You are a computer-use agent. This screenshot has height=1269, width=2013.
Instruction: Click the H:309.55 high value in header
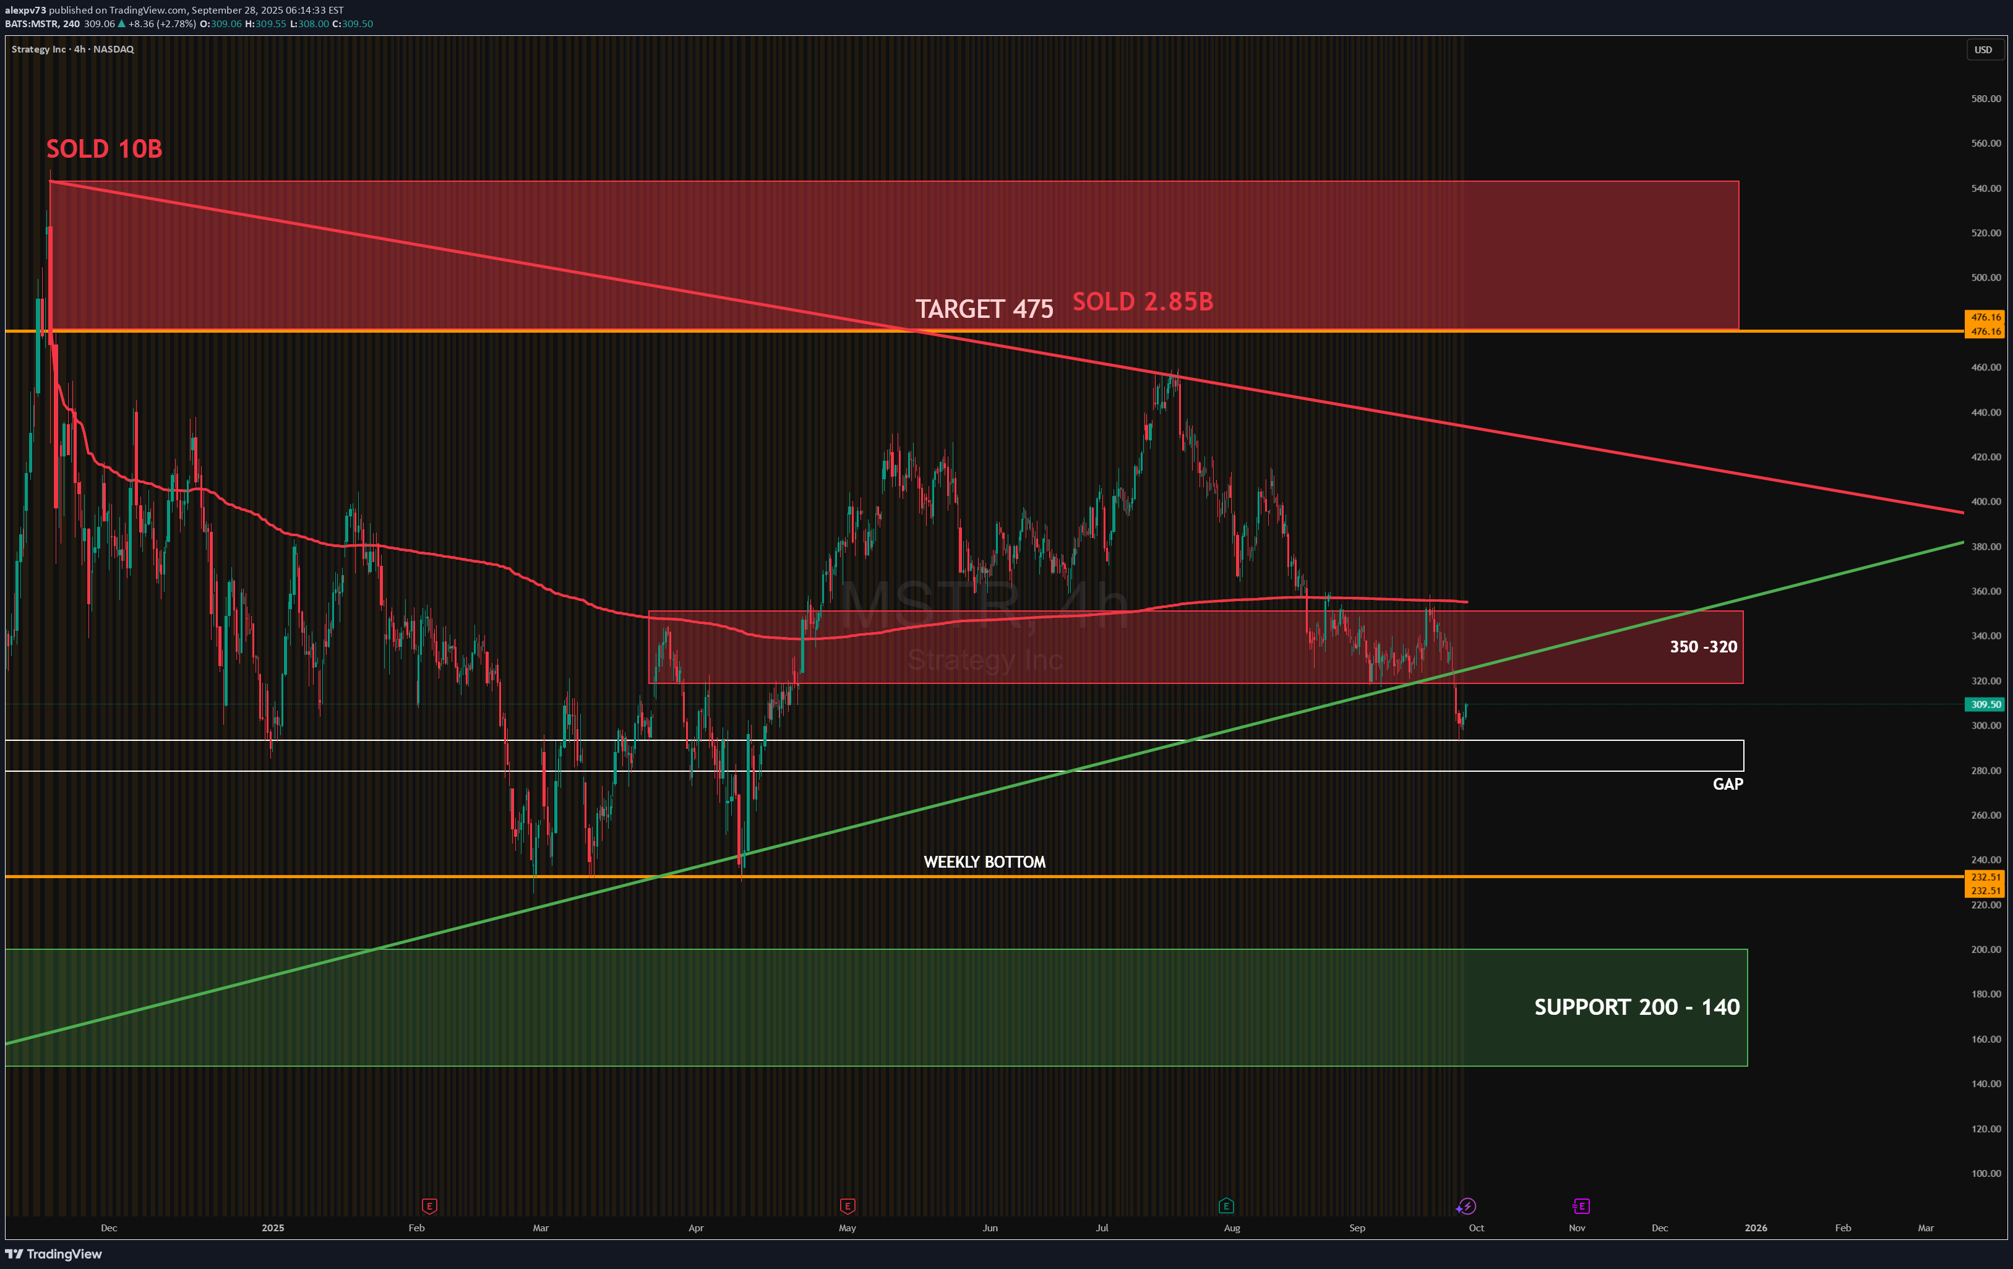tap(265, 23)
